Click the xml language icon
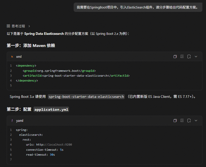Screen dimensions: 206x167 click(12, 57)
